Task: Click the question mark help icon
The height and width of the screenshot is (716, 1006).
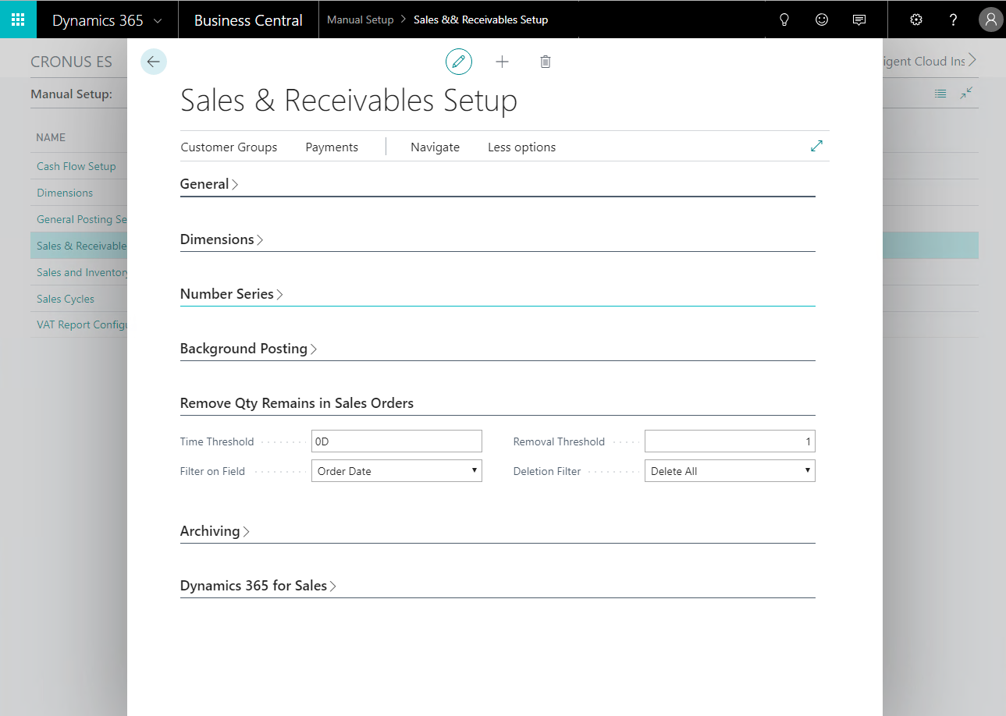Action: pyautogui.click(x=953, y=19)
